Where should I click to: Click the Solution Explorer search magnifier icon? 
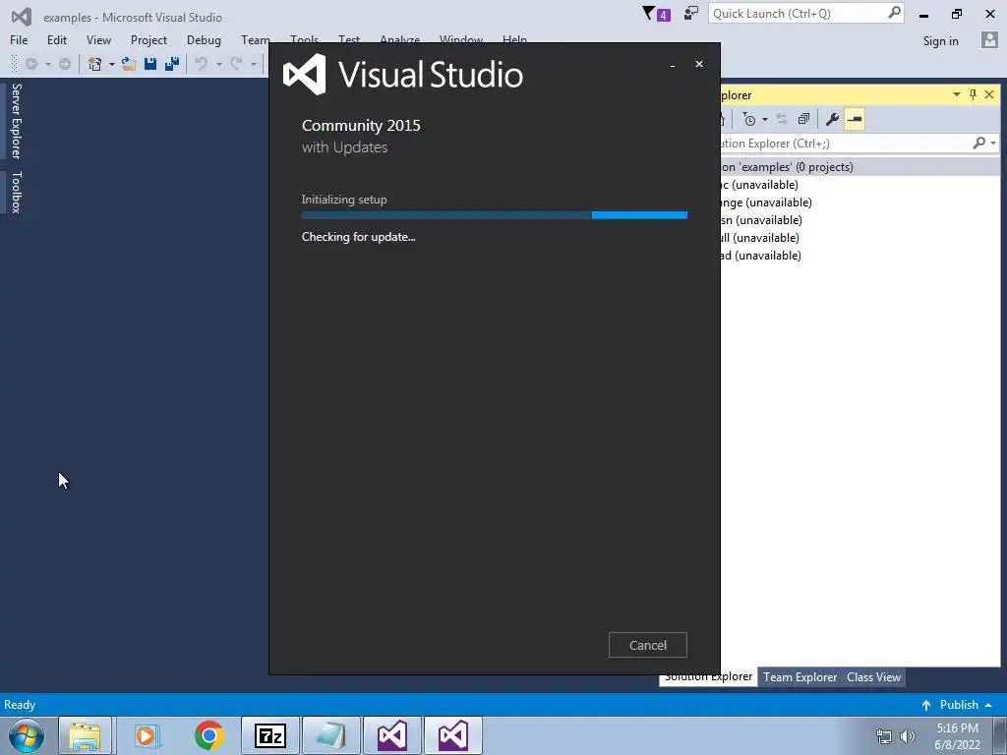coord(978,143)
